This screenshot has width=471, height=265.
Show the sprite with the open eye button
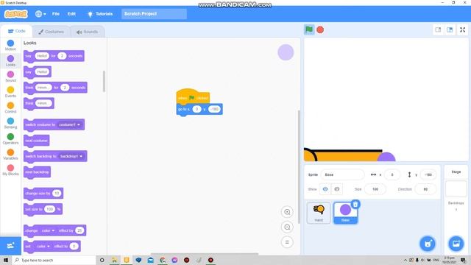pyautogui.click(x=325, y=189)
